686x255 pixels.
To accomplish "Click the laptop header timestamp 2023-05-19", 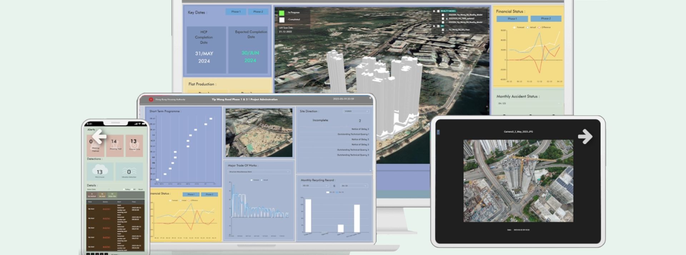I will click(x=343, y=99).
